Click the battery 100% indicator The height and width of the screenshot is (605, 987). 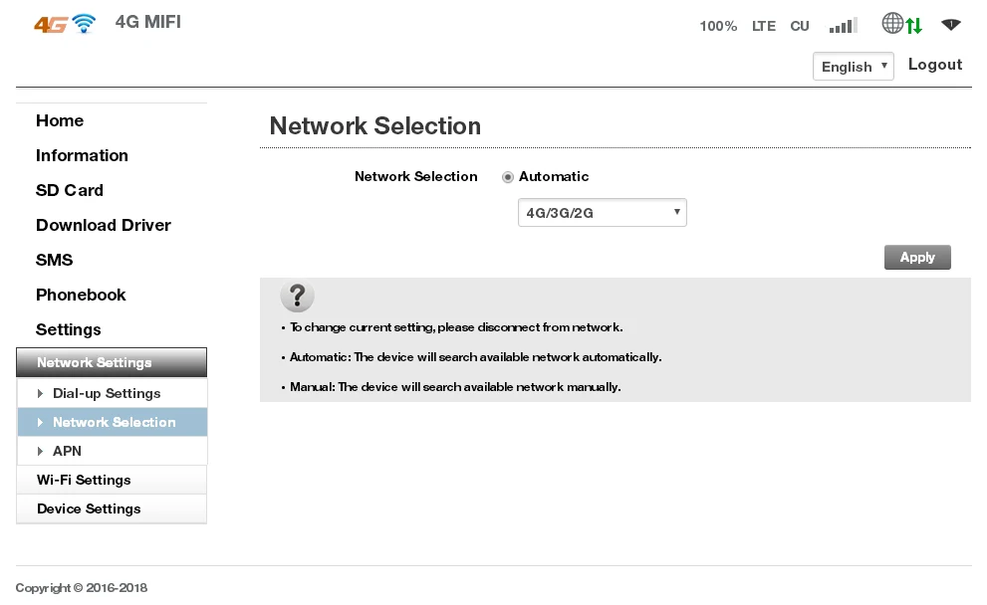(718, 27)
